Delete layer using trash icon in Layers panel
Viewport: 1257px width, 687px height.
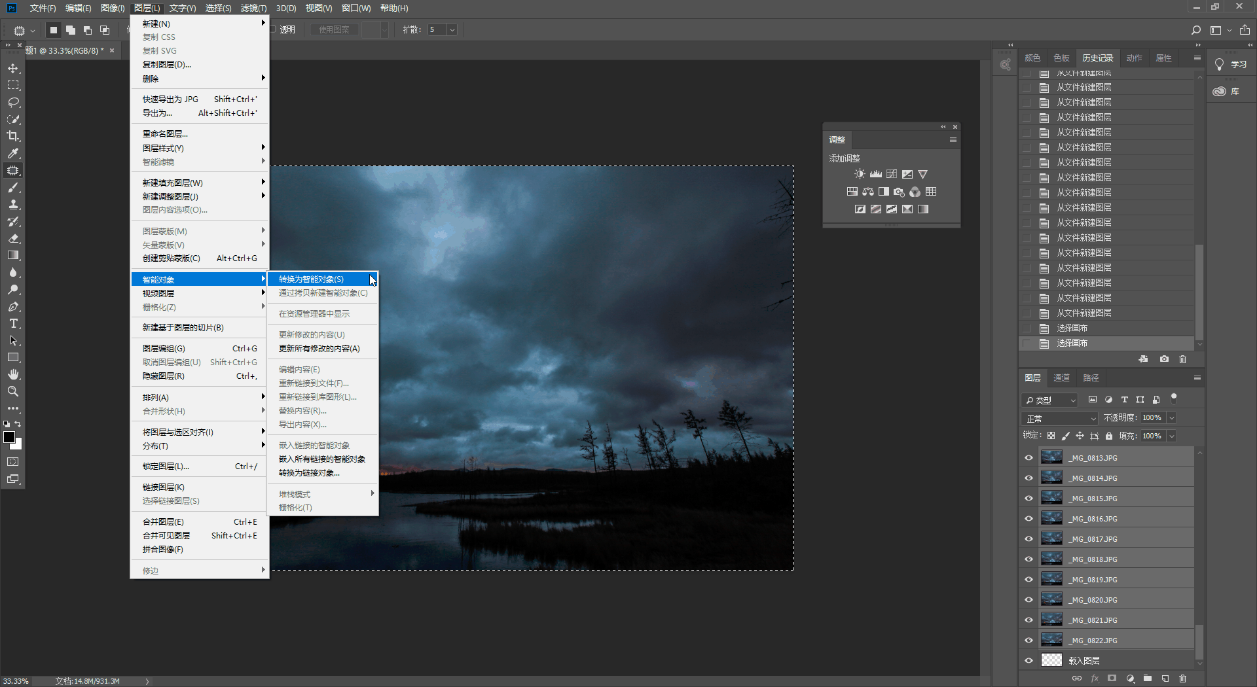[1182, 678]
